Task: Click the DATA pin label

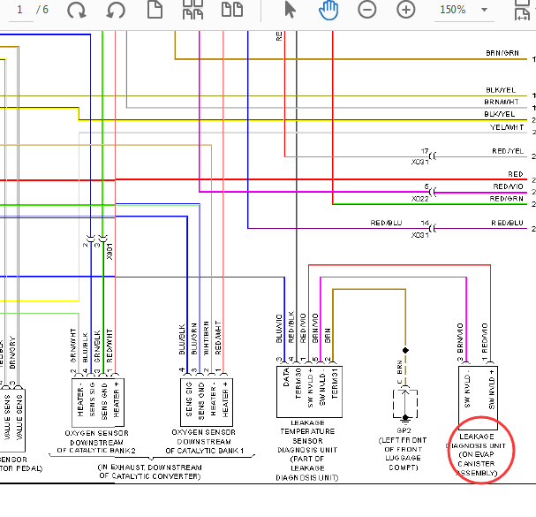Action: [286, 377]
